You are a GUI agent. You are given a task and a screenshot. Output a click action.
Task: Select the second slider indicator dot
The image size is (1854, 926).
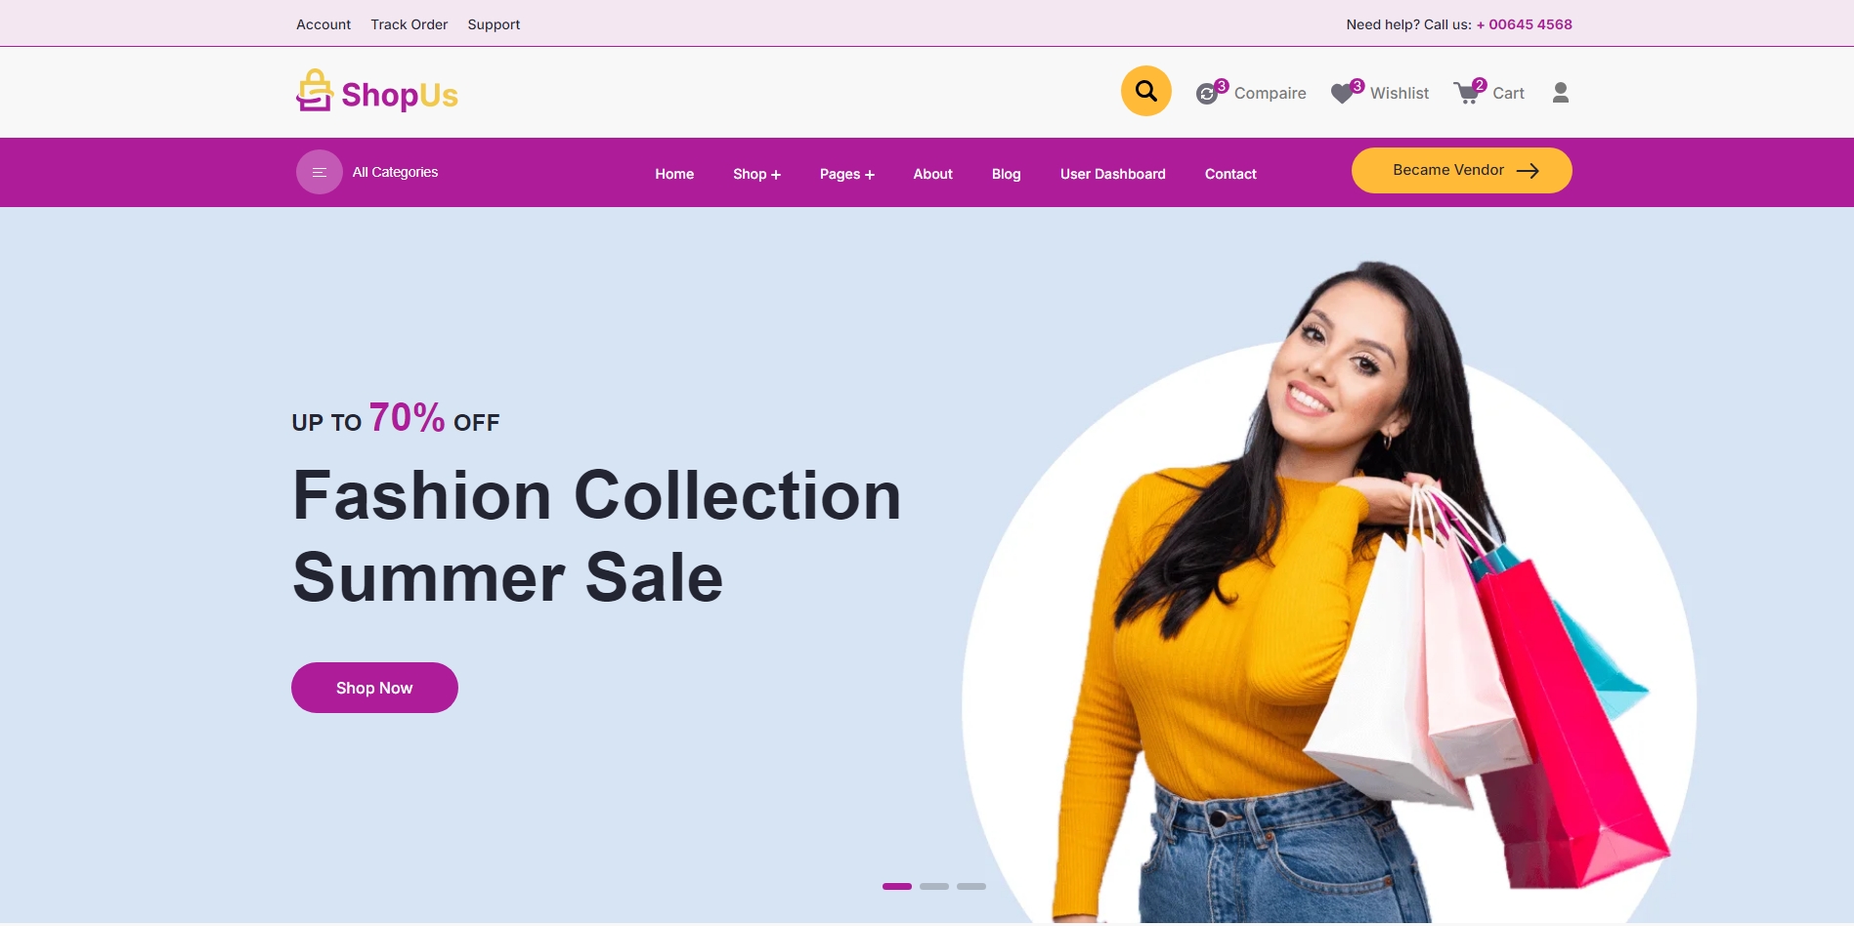(x=934, y=886)
